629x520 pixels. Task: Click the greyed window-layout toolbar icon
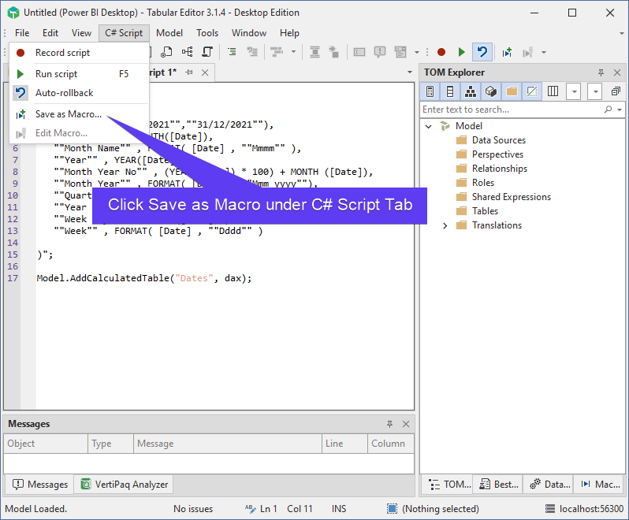[400, 52]
